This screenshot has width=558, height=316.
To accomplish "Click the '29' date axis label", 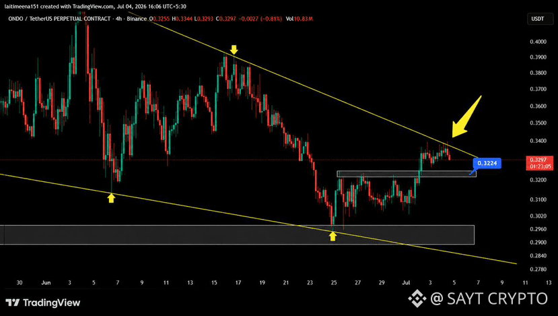I will tap(382, 282).
